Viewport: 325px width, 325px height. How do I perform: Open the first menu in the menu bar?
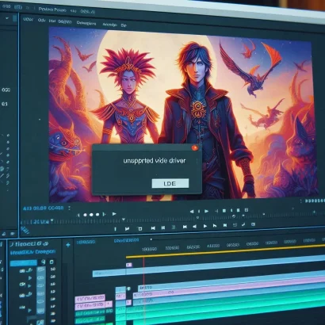28,20
